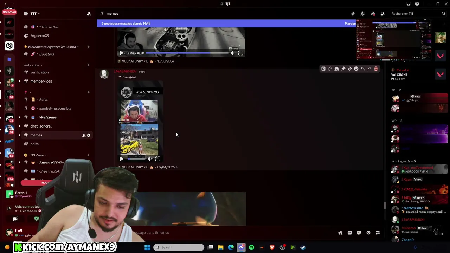450x253 pixels.
Task: Click the message input for #memes
Action: pos(232,233)
